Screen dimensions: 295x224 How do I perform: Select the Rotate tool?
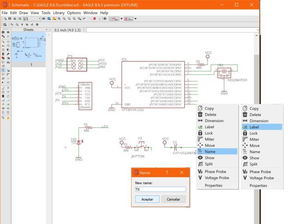tap(8, 46)
